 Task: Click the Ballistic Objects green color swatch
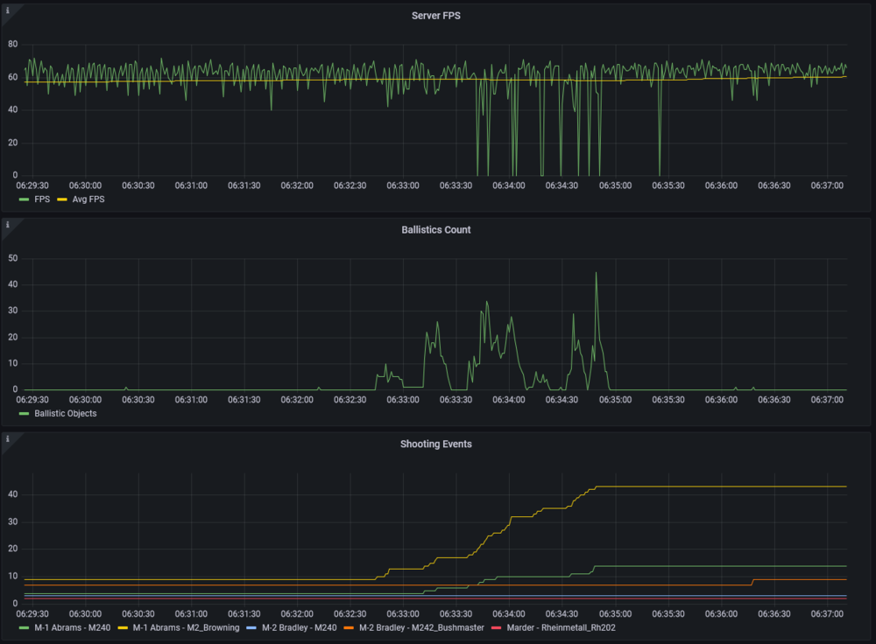[24, 414]
